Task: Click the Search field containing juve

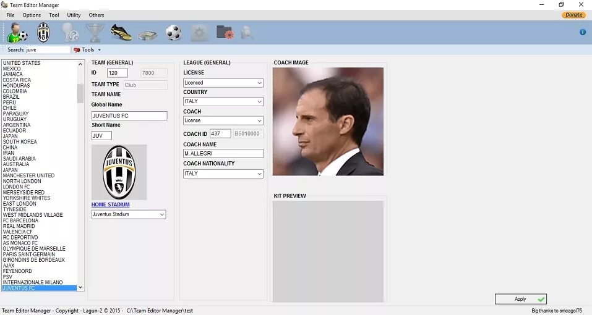Action: pos(47,50)
